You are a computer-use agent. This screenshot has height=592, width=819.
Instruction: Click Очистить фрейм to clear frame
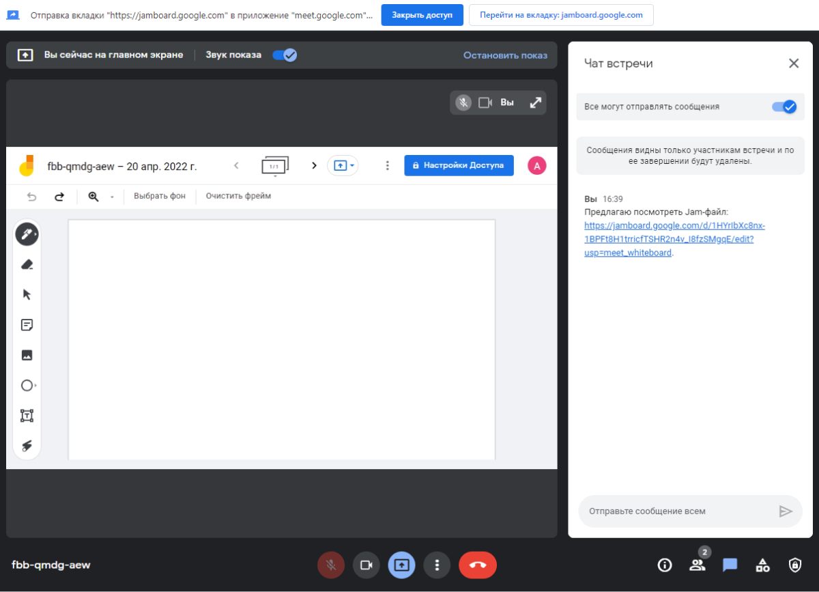pyautogui.click(x=238, y=196)
